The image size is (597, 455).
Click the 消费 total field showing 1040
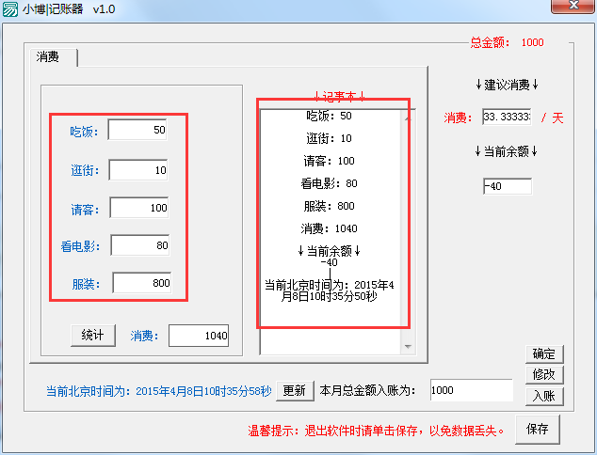coord(199,336)
